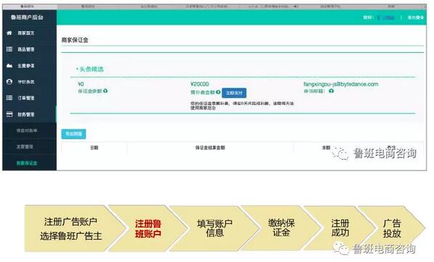Click the info icon under the bytedance email
This screenshot has width=434, height=262.
coord(332,91)
